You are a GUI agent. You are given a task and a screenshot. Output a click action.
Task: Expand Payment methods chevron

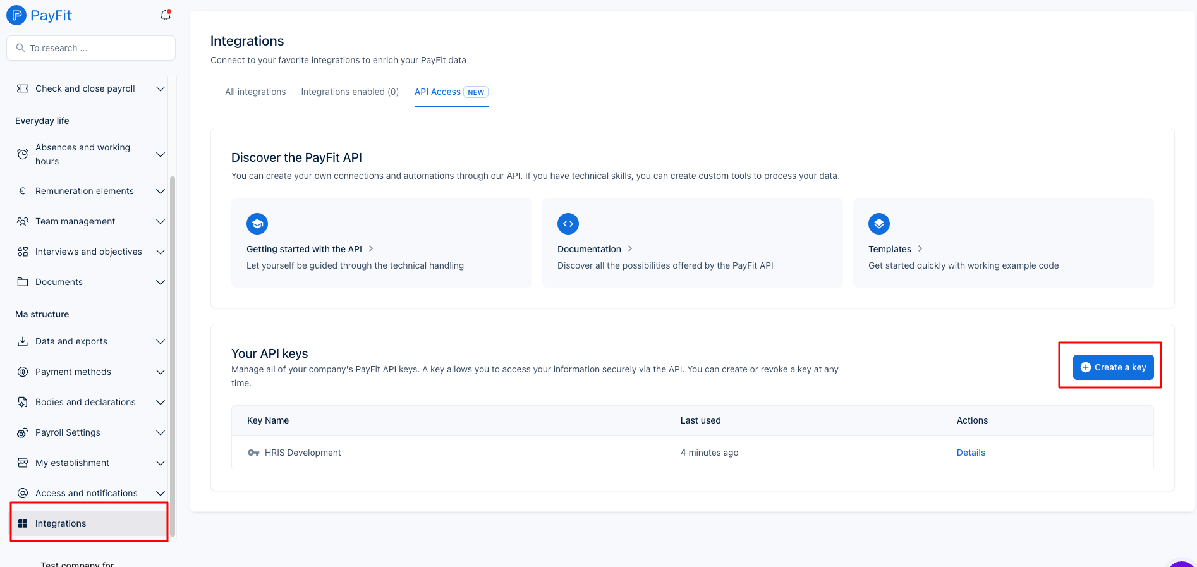[161, 372]
